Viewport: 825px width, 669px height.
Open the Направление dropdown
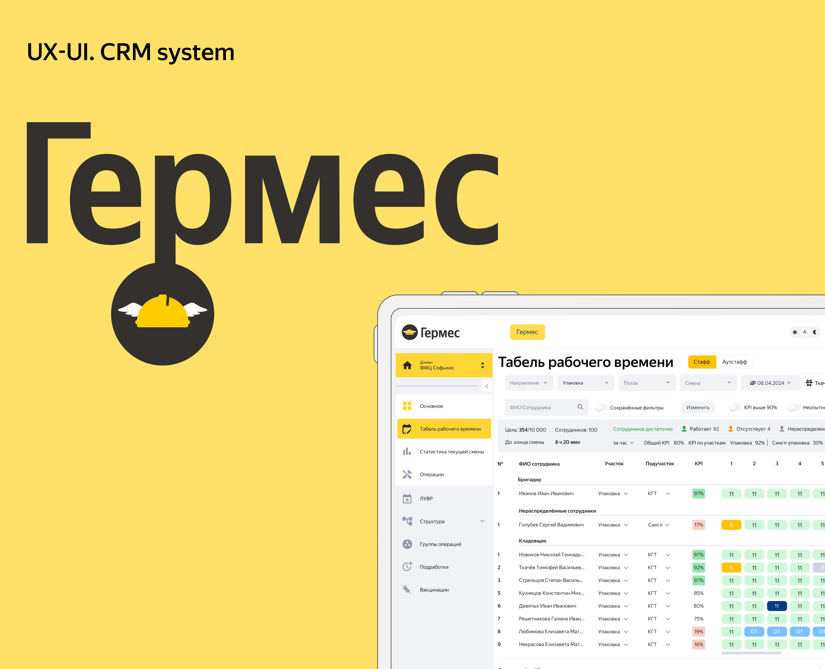[x=529, y=383]
